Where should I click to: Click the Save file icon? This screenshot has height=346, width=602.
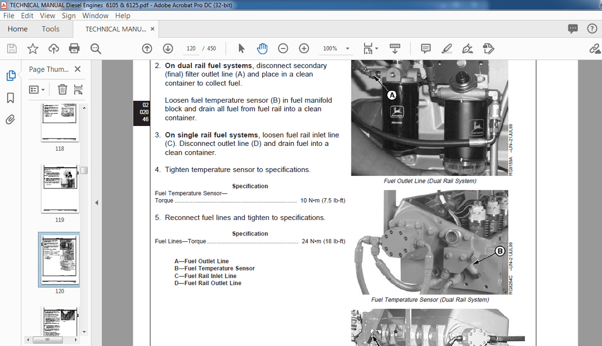point(12,48)
